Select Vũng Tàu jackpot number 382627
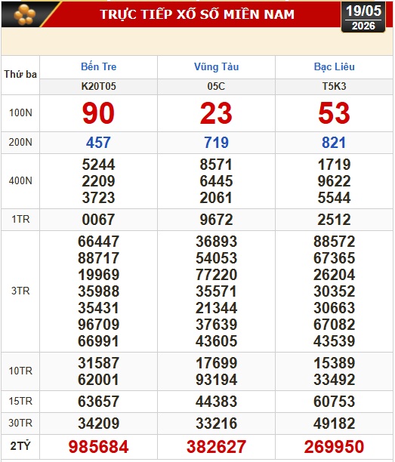The width and height of the screenshot is (395, 462). click(216, 446)
